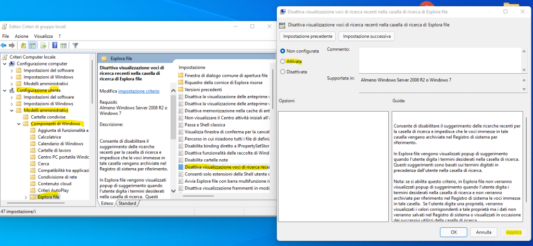
Task: Click the impostazione criterio link
Action: pos(139,91)
